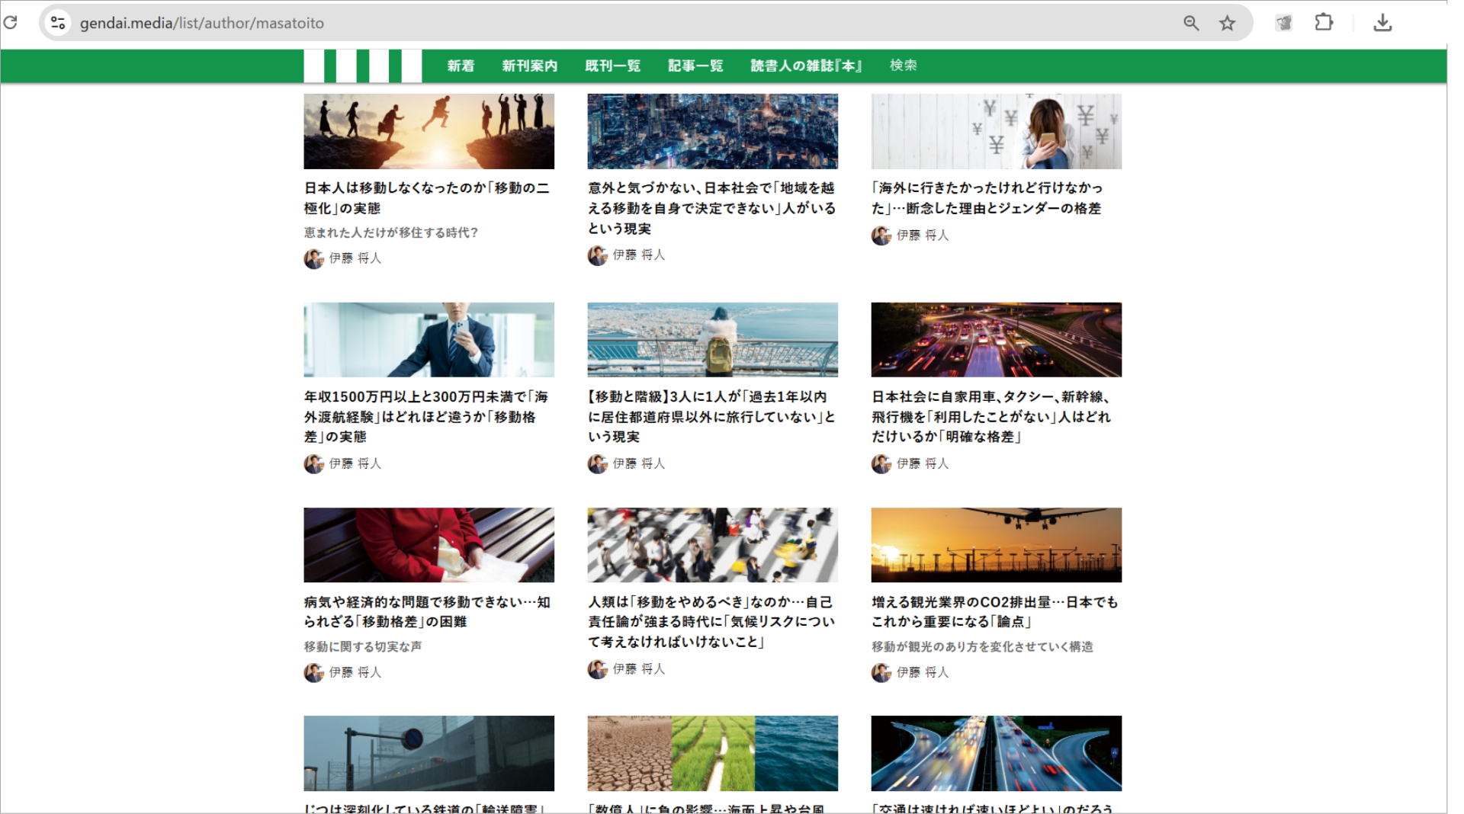Screen dimensions: 1464x814
Task: Click the night highway traffic thumbnail
Action: [x=997, y=340]
